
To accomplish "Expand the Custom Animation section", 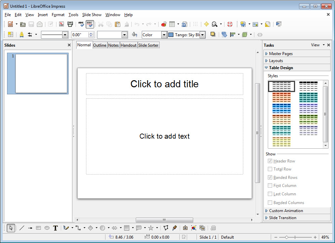I will (x=297, y=210).
